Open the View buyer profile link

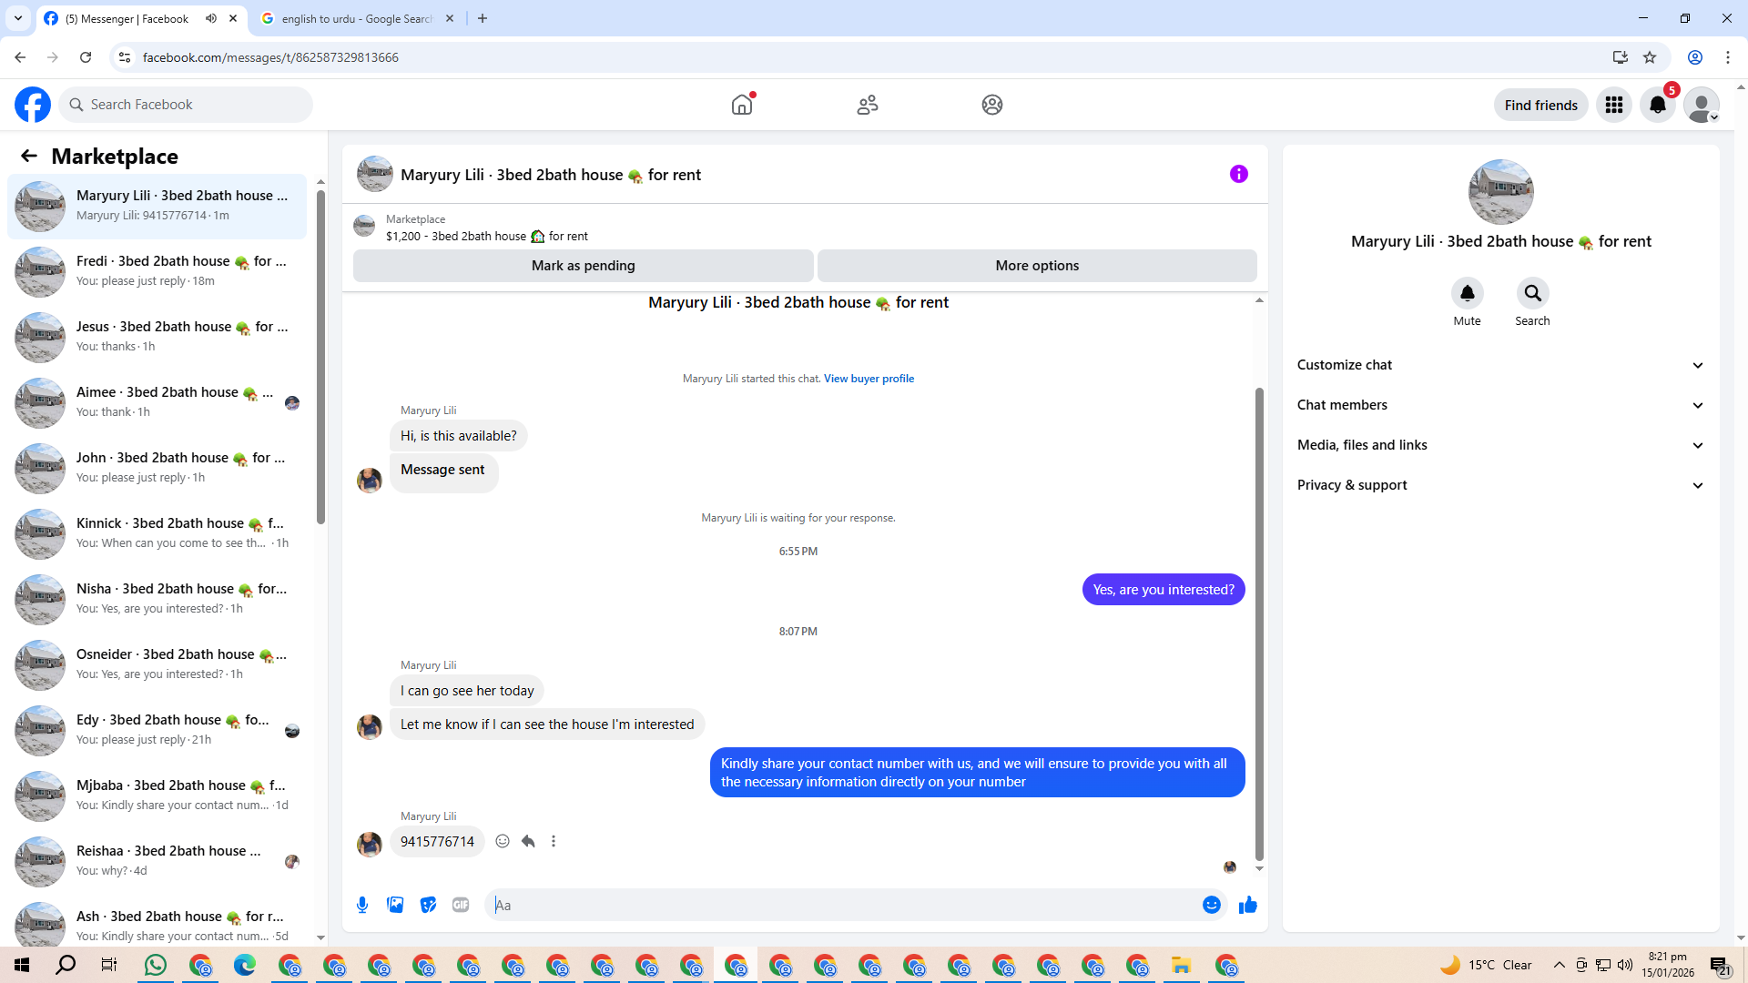coord(869,379)
